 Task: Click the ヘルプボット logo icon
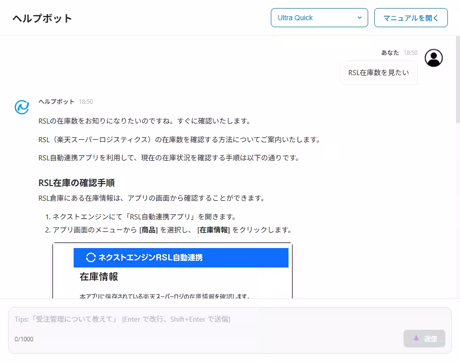22,107
